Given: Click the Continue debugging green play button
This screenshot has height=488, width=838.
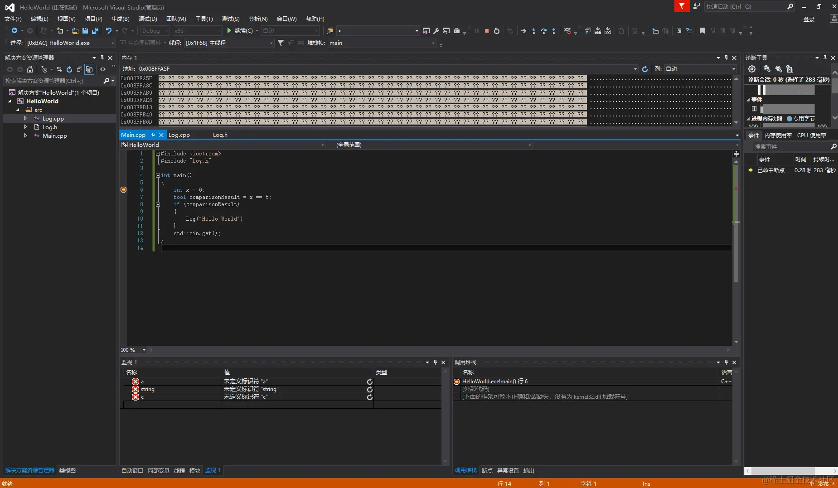Looking at the screenshot, I should point(229,31).
